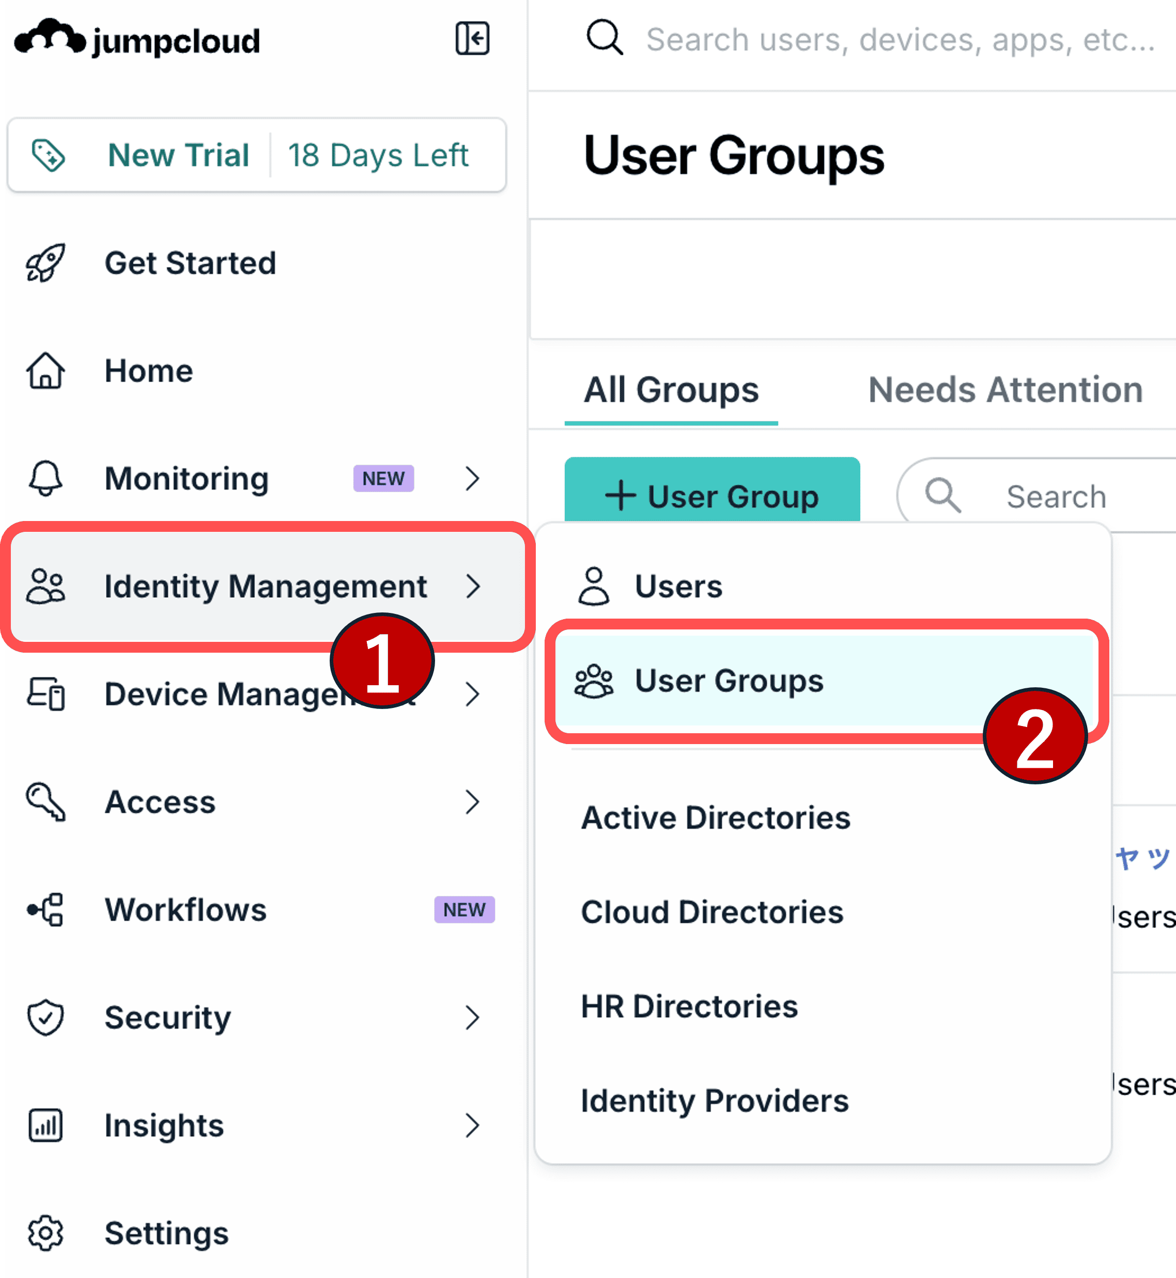Click the trial tag icon

click(x=49, y=155)
